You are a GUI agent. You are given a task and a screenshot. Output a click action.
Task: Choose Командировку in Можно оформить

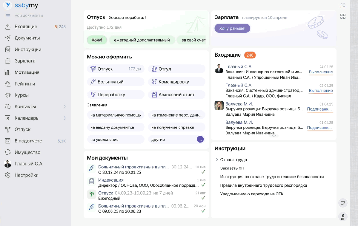point(173,82)
